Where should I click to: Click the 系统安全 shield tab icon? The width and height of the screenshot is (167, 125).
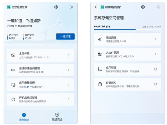(57, 115)
